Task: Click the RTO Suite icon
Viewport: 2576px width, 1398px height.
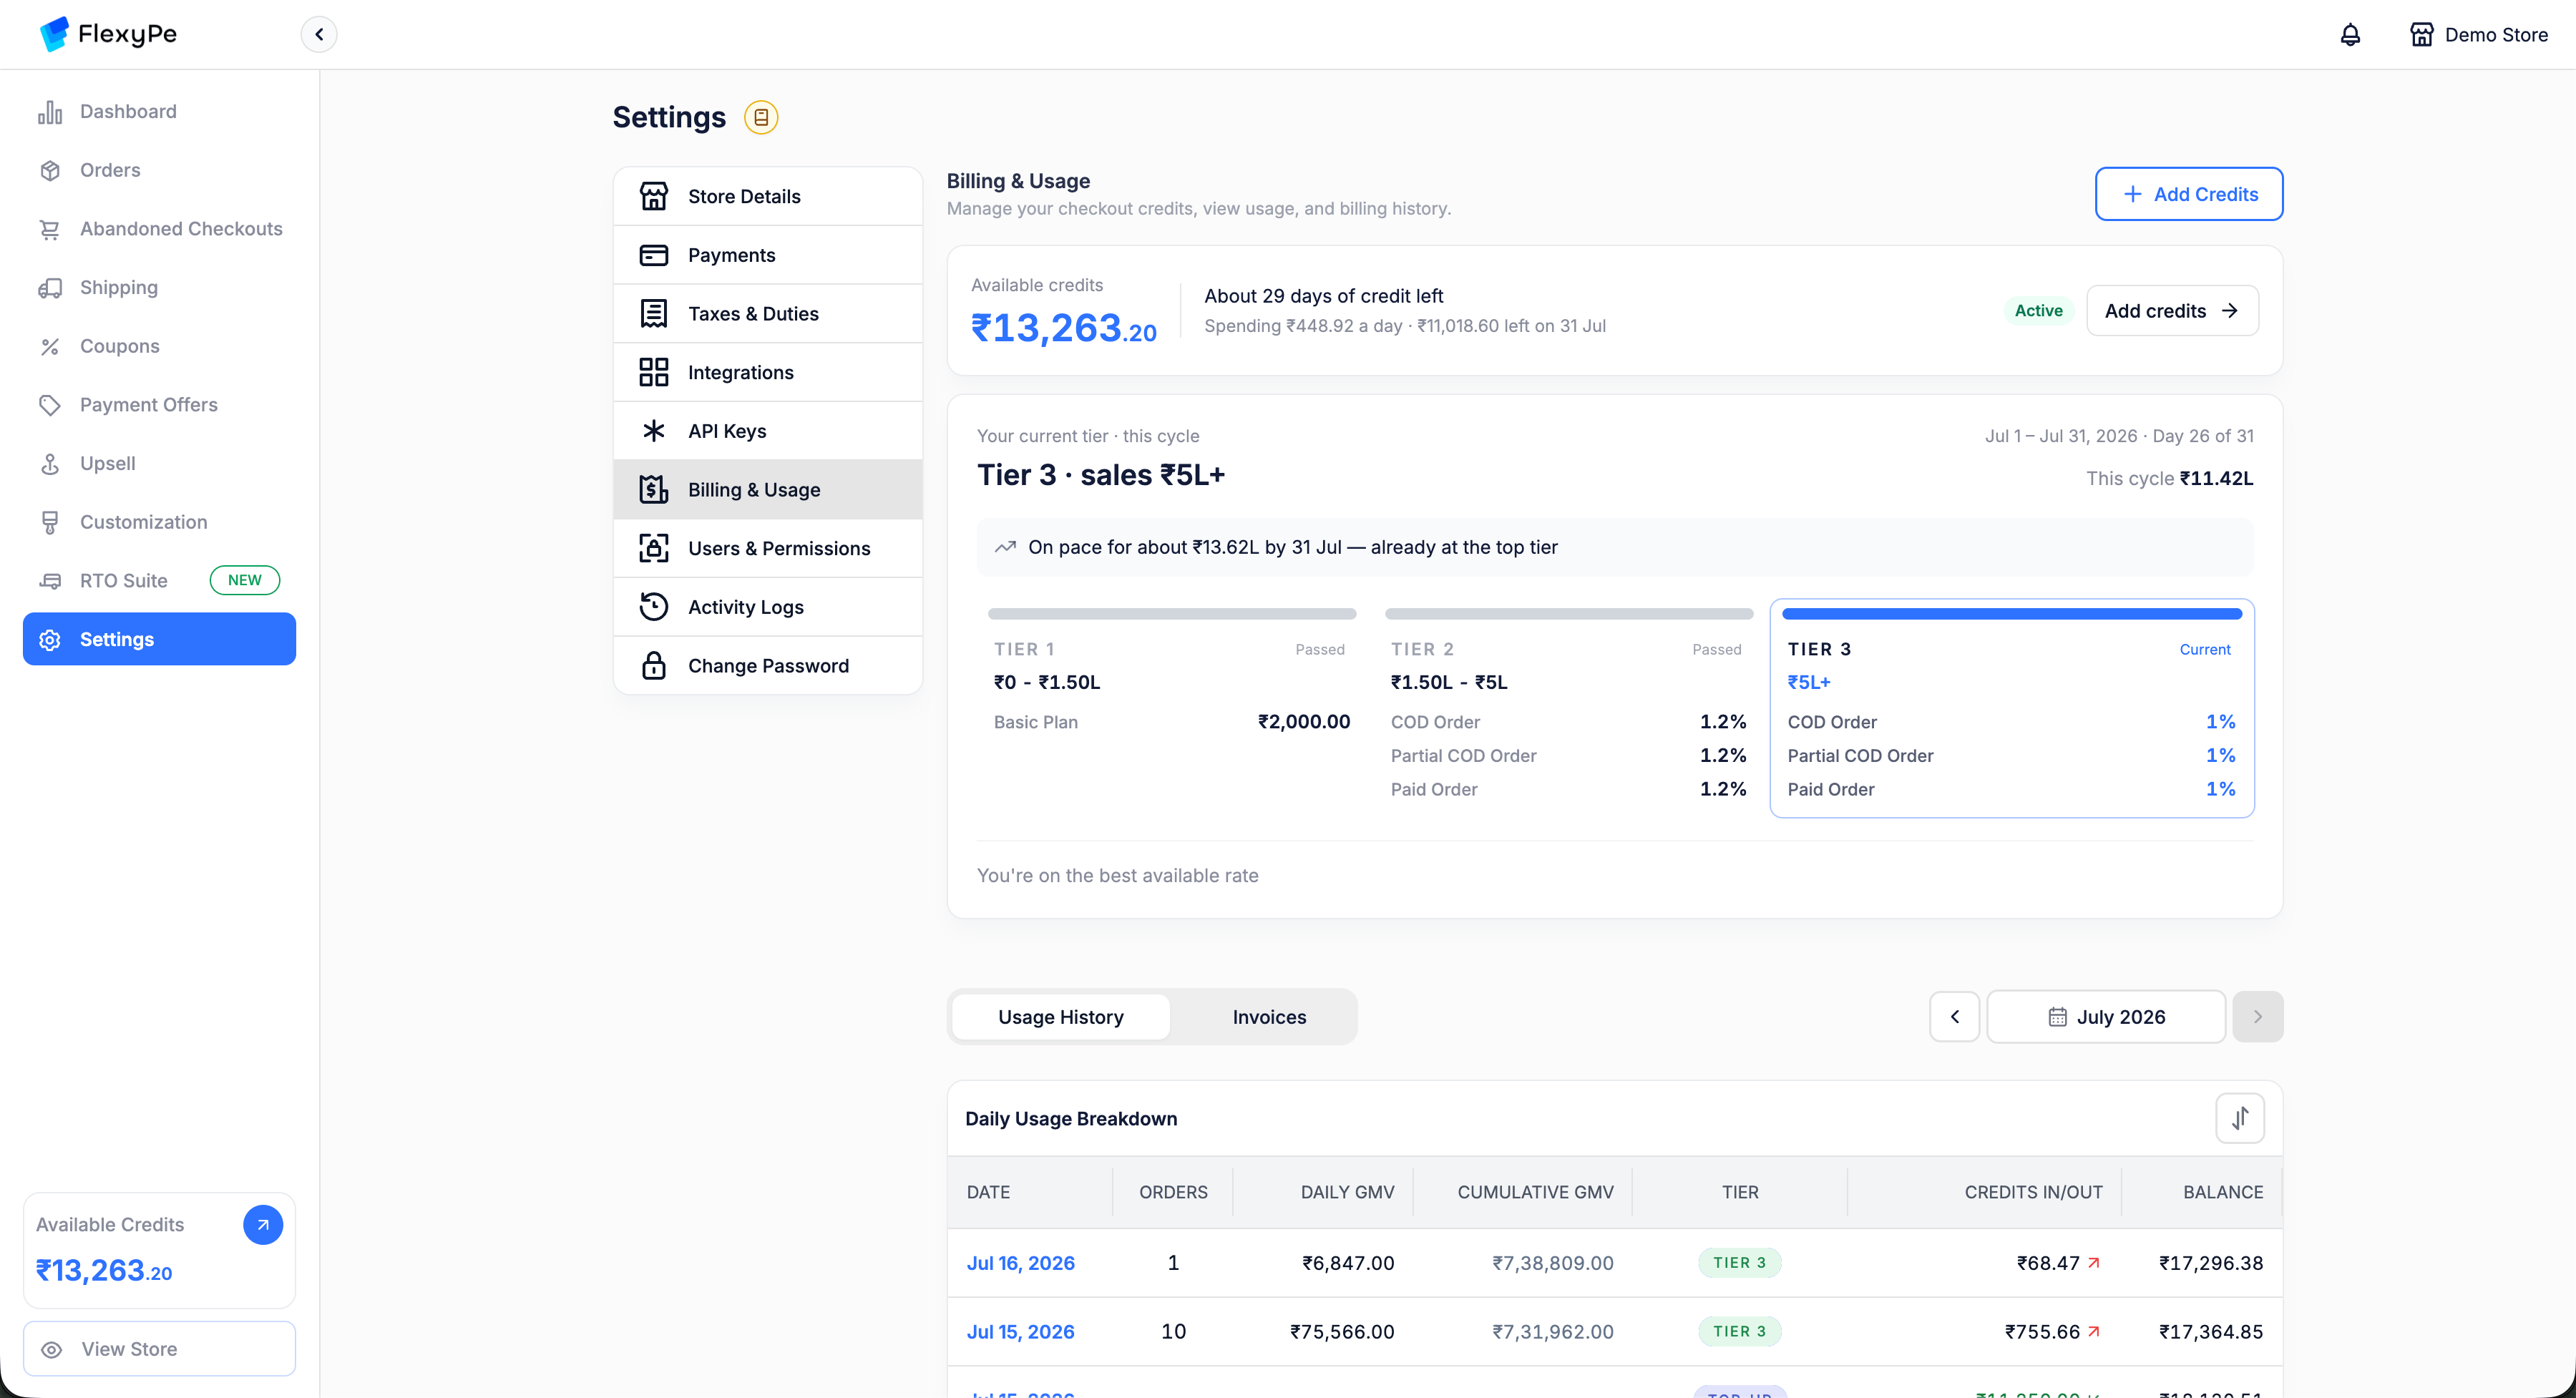Action: click(50, 581)
